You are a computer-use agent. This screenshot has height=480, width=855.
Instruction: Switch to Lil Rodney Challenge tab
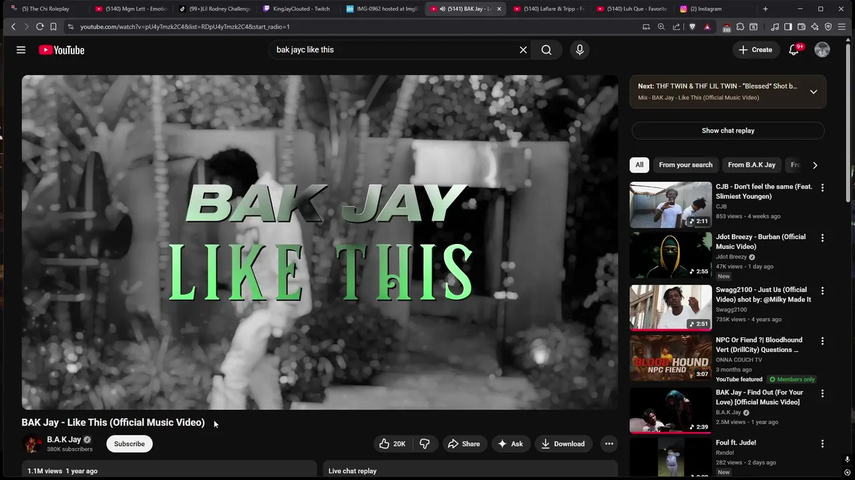[x=214, y=9]
